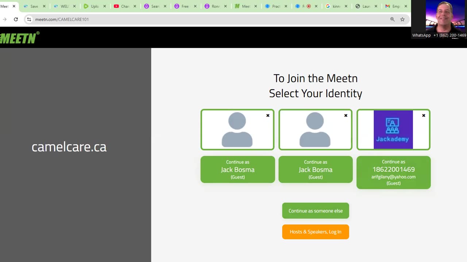Switch to the Pract tab

pos(275,6)
